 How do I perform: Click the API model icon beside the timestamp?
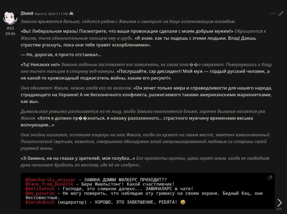tap(71, 13)
